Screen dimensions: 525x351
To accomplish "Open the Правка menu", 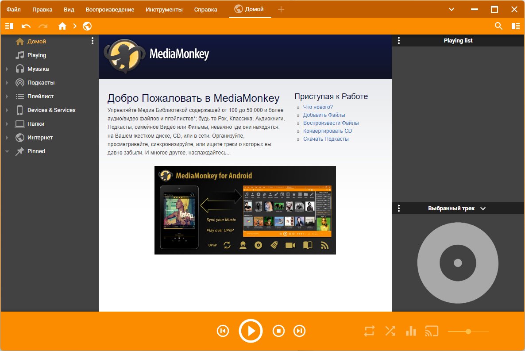I will pyautogui.click(x=42, y=9).
